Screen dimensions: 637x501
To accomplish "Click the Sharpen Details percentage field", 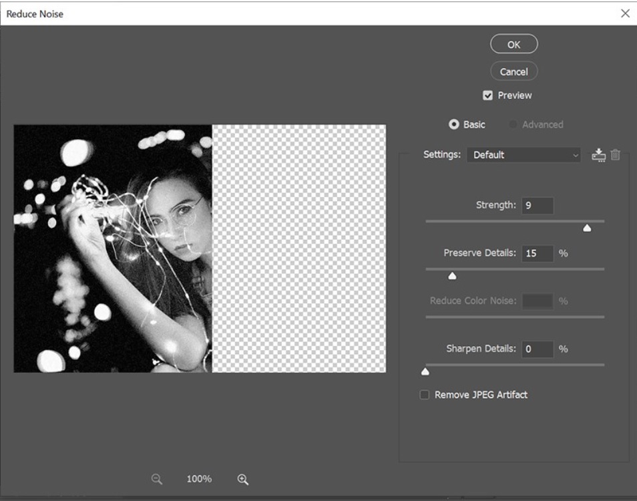I will tap(538, 349).
